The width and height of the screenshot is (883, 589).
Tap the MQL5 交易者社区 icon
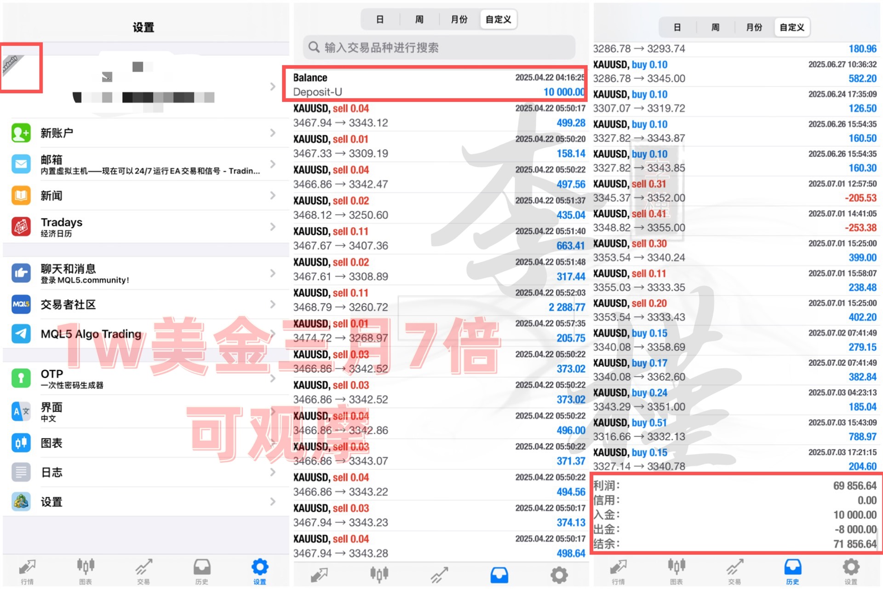pyautogui.click(x=21, y=304)
